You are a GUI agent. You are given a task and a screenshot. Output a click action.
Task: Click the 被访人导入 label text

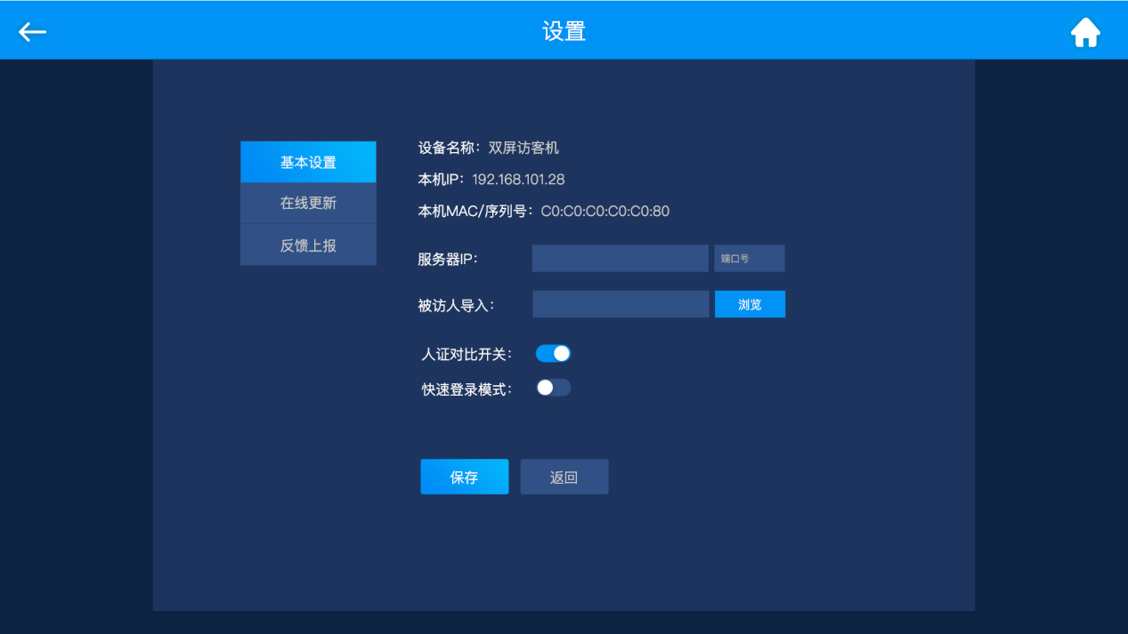click(x=456, y=306)
